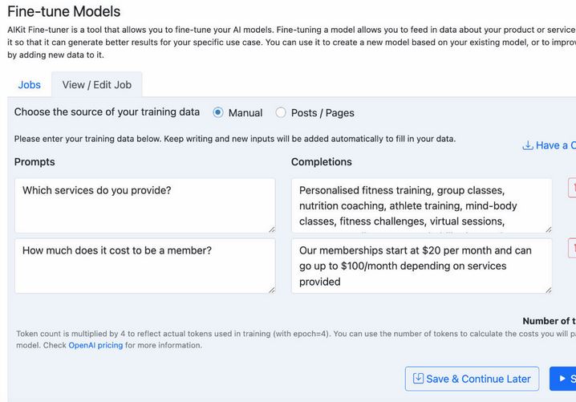This screenshot has width=576, height=402.
Task: Delete the first prompt row with red icon
Action: [x=572, y=188]
